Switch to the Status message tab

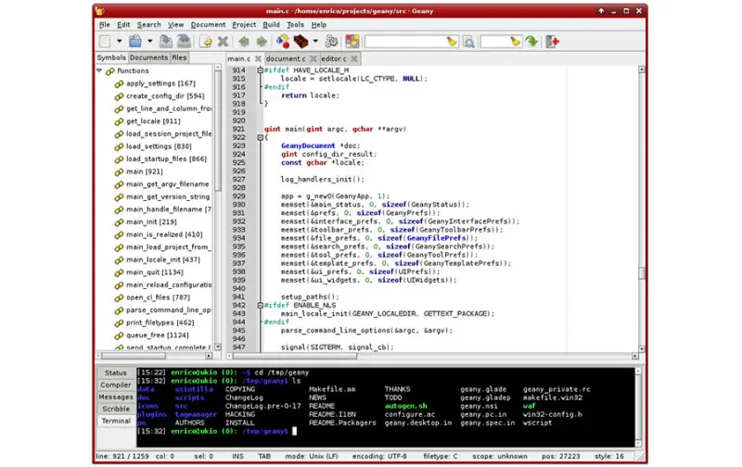pyautogui.click(x=115, y=372)
